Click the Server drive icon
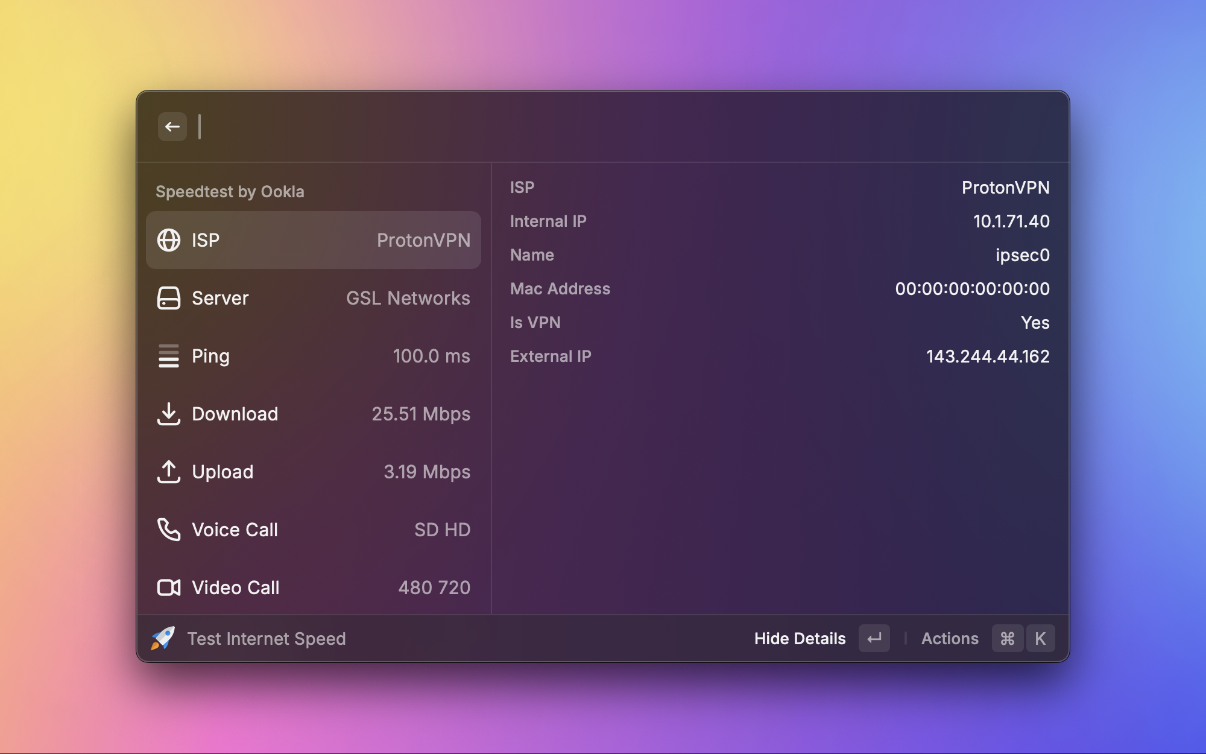This screenshot has width=1206, height=754. 169,298
